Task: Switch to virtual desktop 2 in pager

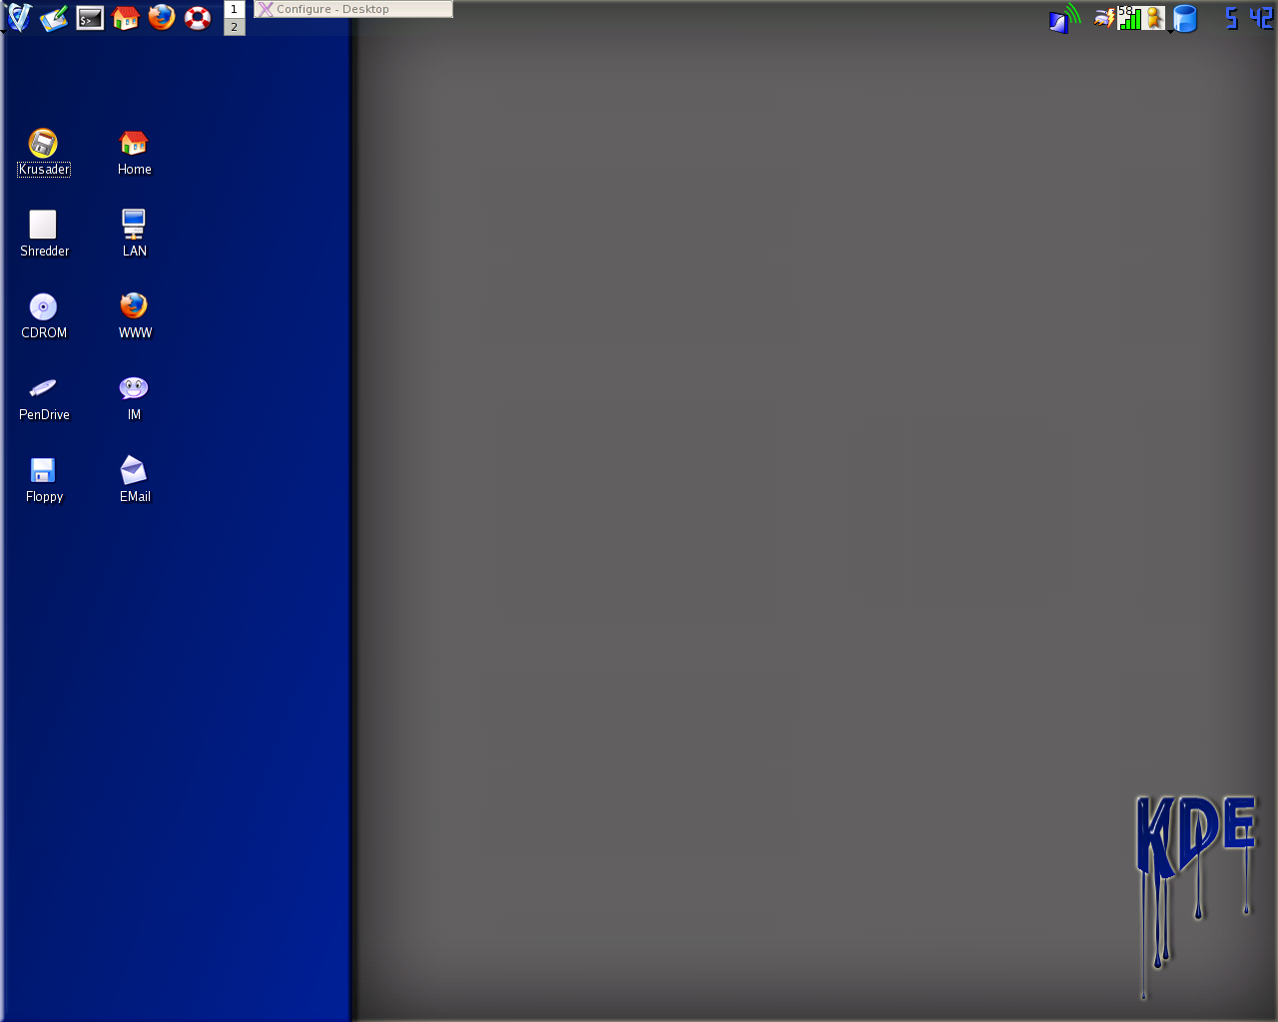Action: click(234, 25)
